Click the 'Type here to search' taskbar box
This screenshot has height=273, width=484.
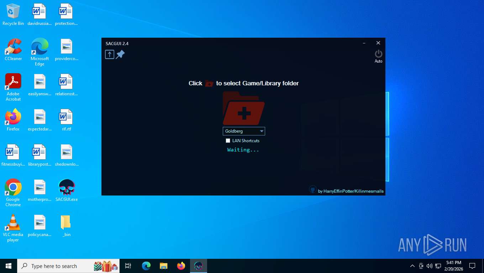coord(68,266)
